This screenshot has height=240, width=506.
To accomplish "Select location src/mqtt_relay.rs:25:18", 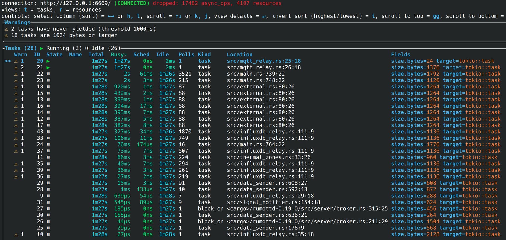I will coord(264,61).
